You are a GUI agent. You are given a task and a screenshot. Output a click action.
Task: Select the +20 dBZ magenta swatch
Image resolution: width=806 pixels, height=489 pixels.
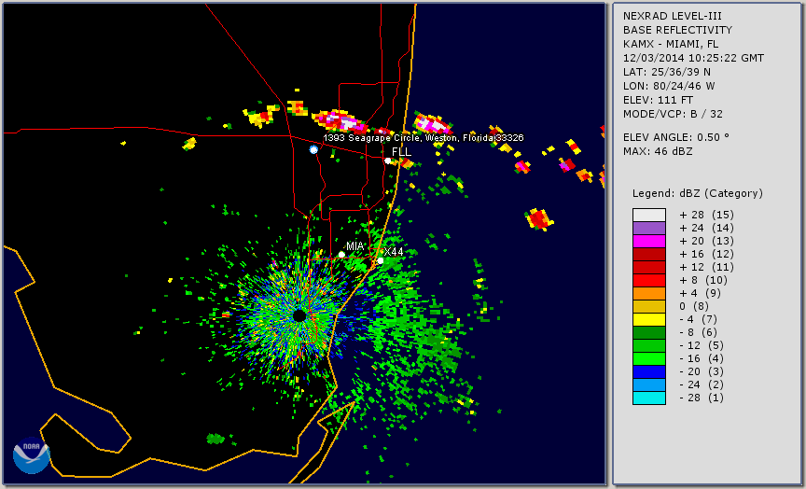click(x=648, y=241)
